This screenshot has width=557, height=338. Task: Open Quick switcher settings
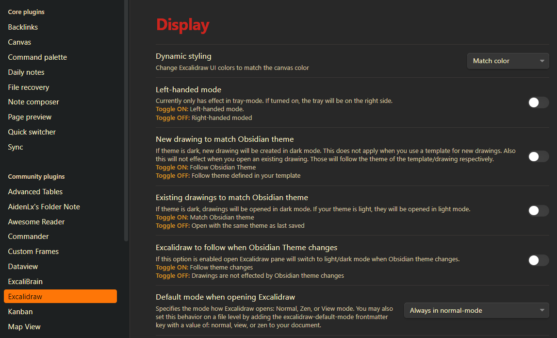coord(32,132)
